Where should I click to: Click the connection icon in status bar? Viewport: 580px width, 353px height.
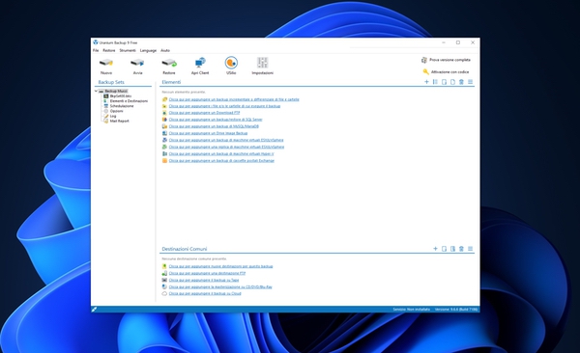[x=95, y=309]
